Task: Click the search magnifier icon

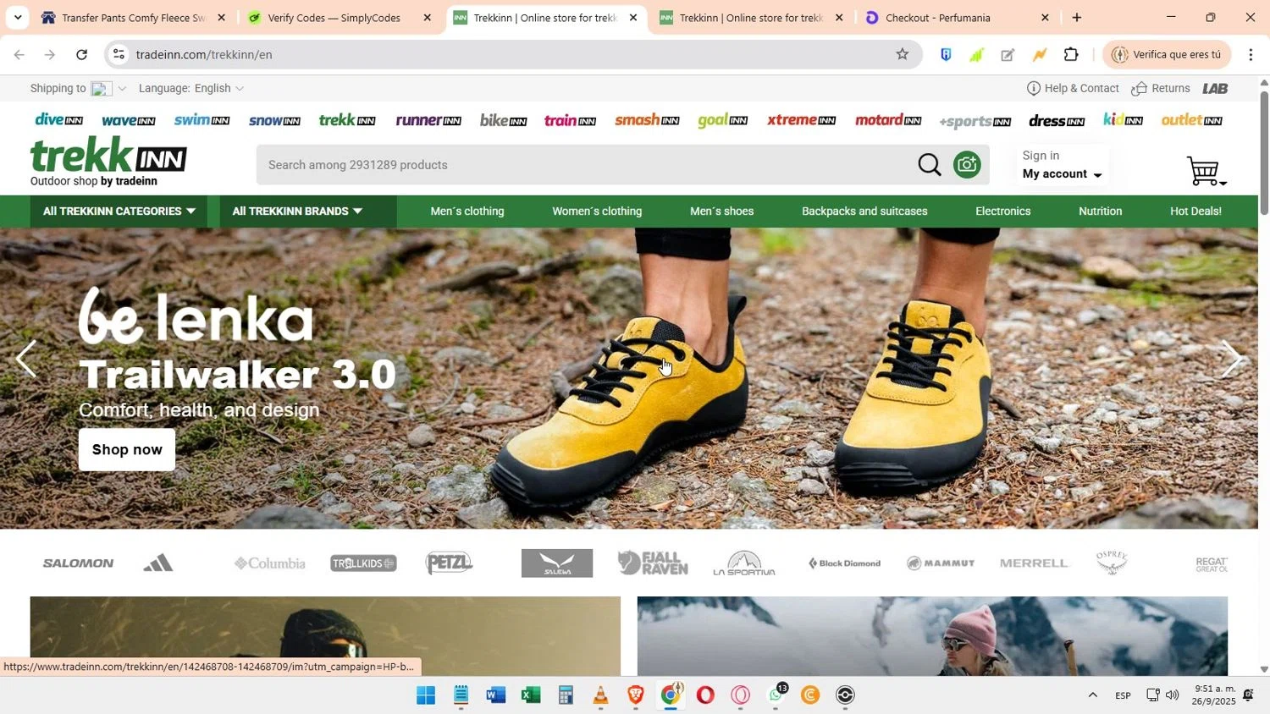Action: pos(929,165)
